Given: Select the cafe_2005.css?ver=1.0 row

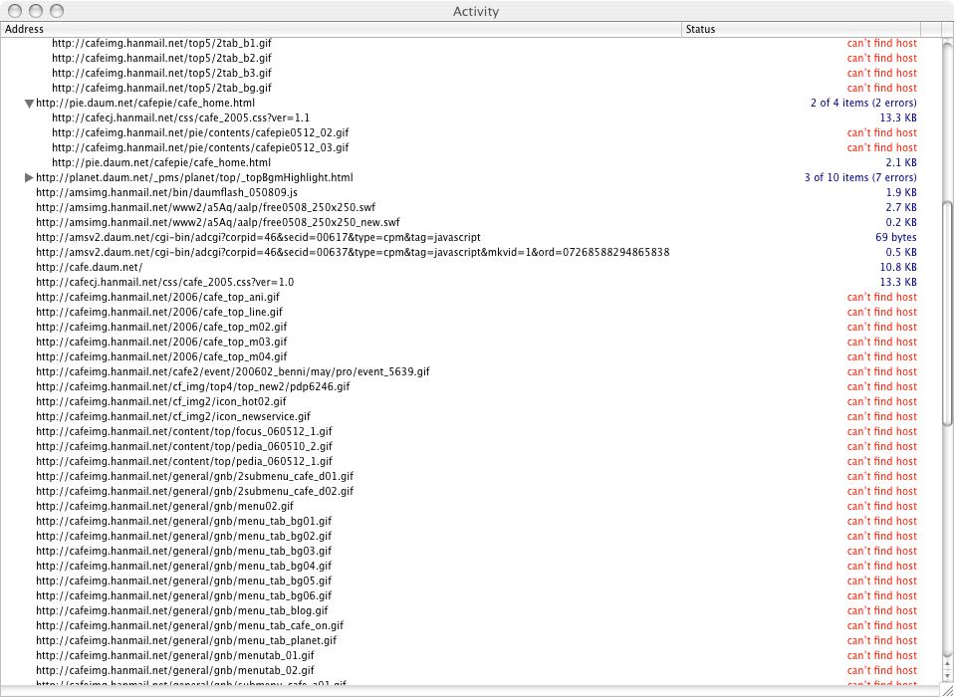Looking at the screenshot, I should point(471,282).
